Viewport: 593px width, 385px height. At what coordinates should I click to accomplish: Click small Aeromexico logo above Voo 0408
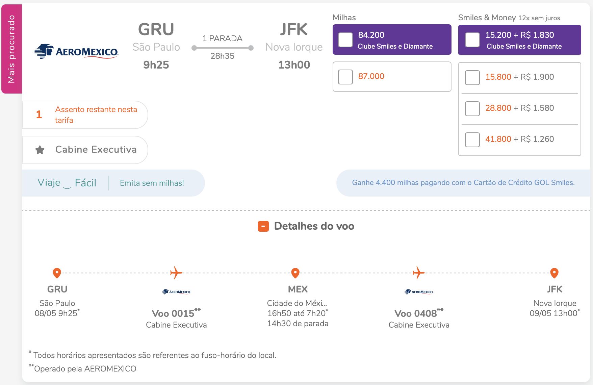tap(419, 292)
